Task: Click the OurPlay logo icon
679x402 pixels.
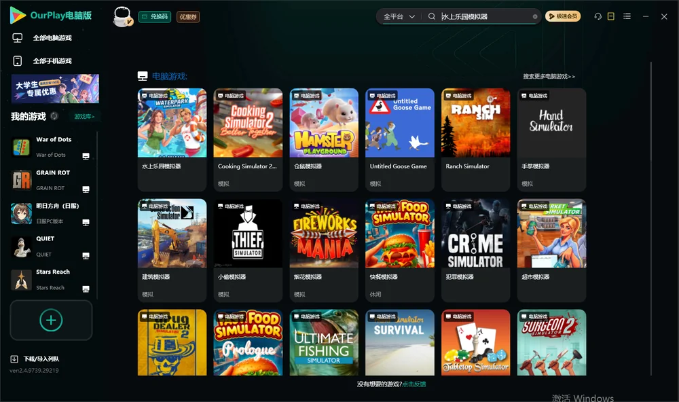Action: pyautogui.click(x=18, y=16)
